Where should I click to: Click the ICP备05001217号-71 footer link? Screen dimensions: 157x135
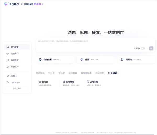pyautogui.click(x=105, y=133)
